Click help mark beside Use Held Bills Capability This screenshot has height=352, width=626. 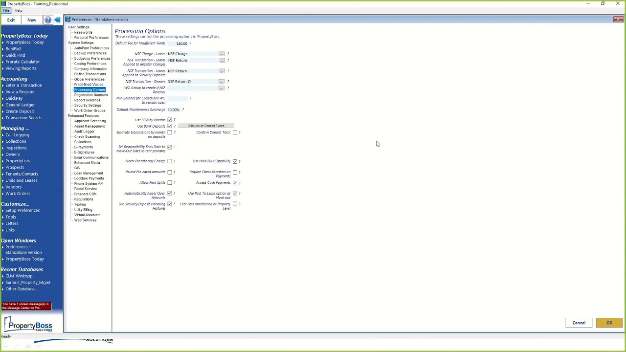240,161
